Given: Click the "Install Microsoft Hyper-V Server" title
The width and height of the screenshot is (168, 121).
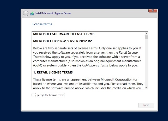Looking at the screenshot, I should [53, 13].
